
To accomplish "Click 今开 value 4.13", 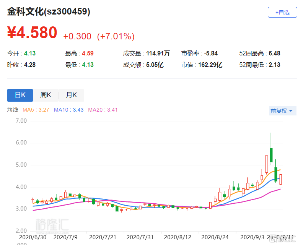I will point(30,54).
